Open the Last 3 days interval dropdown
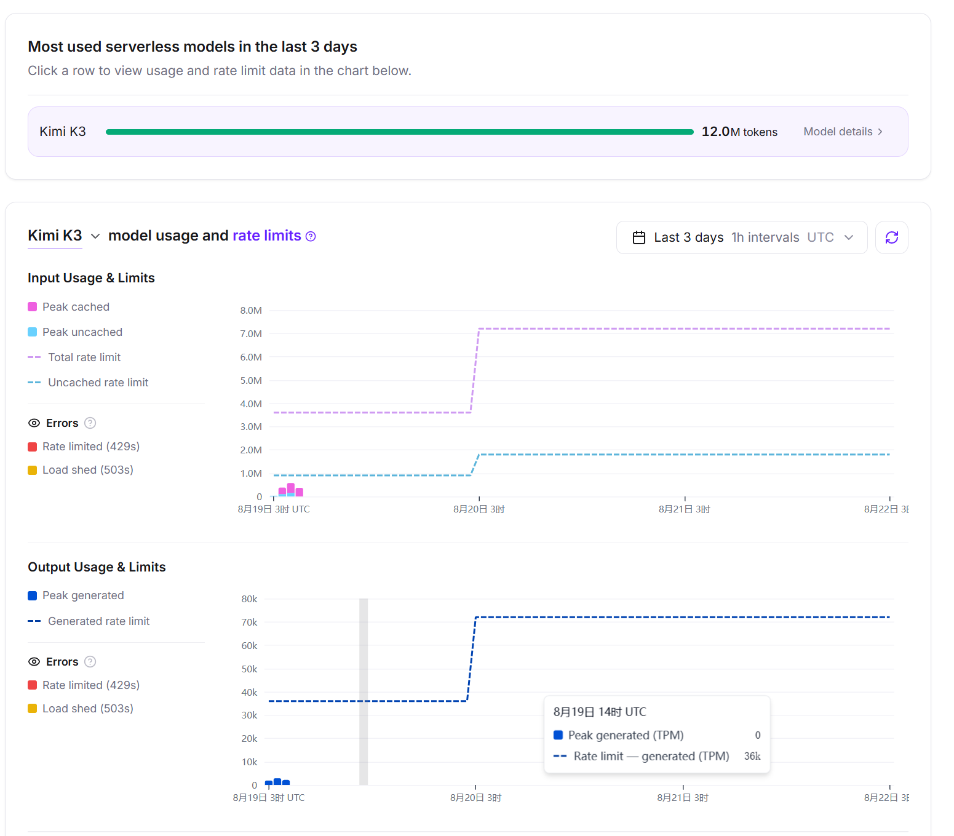The height and width of the screenshot is (836, 954). pos(742,237)
